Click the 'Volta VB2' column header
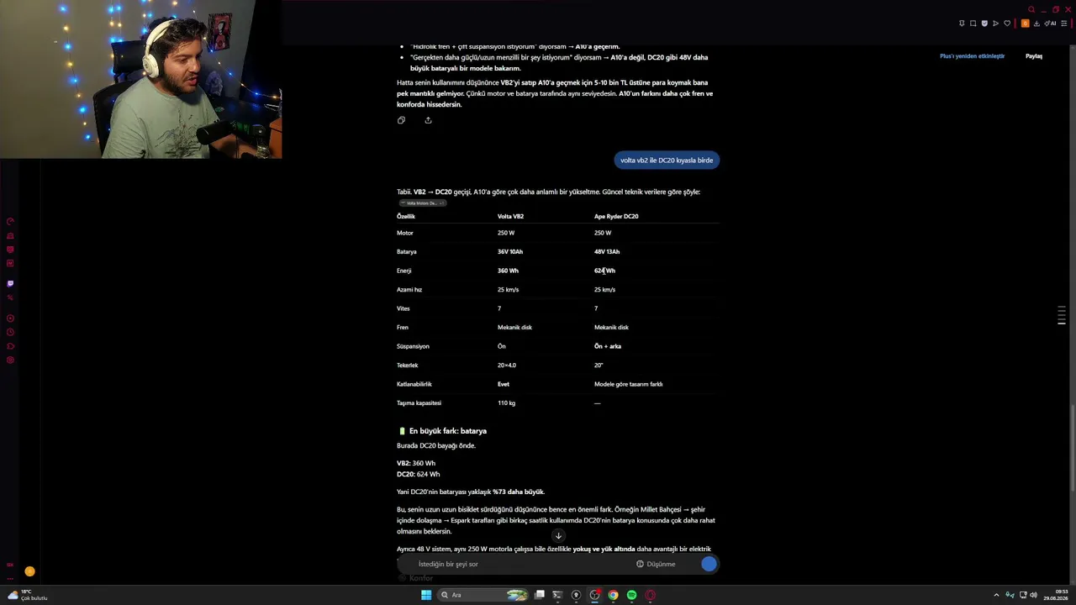This screenshot has width=1076, height=605. (510, 217)
